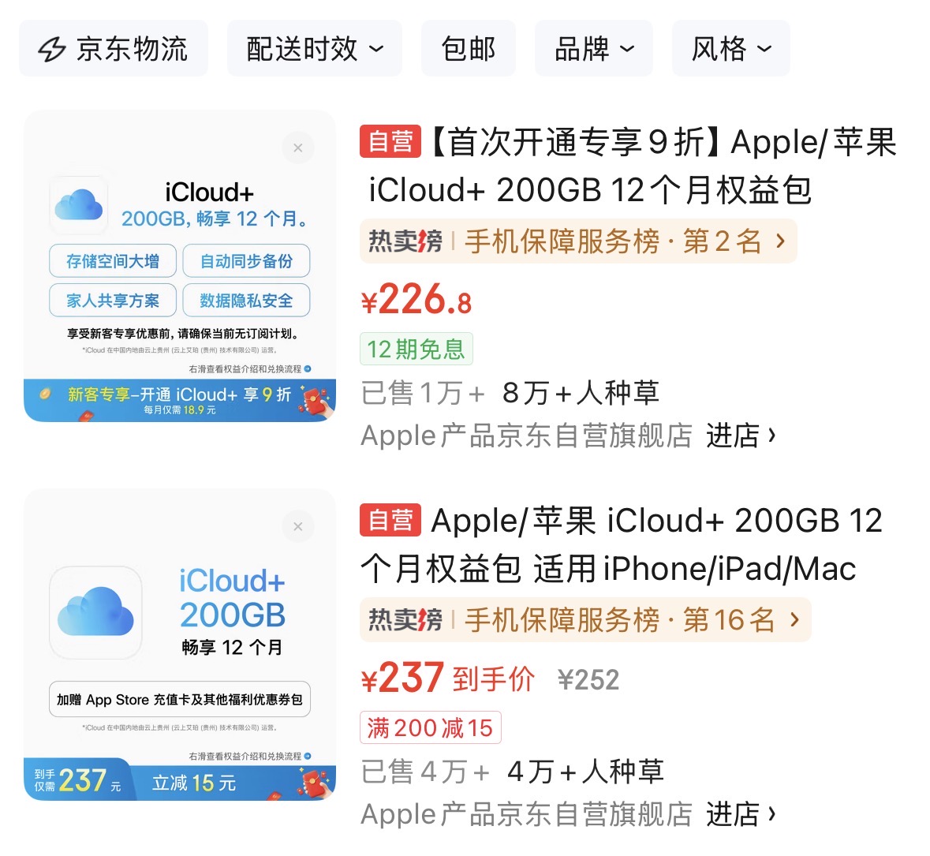930x856 pixels.
Task: Click the 自营 badge on the first product
Action: click(x=390, y=141)
